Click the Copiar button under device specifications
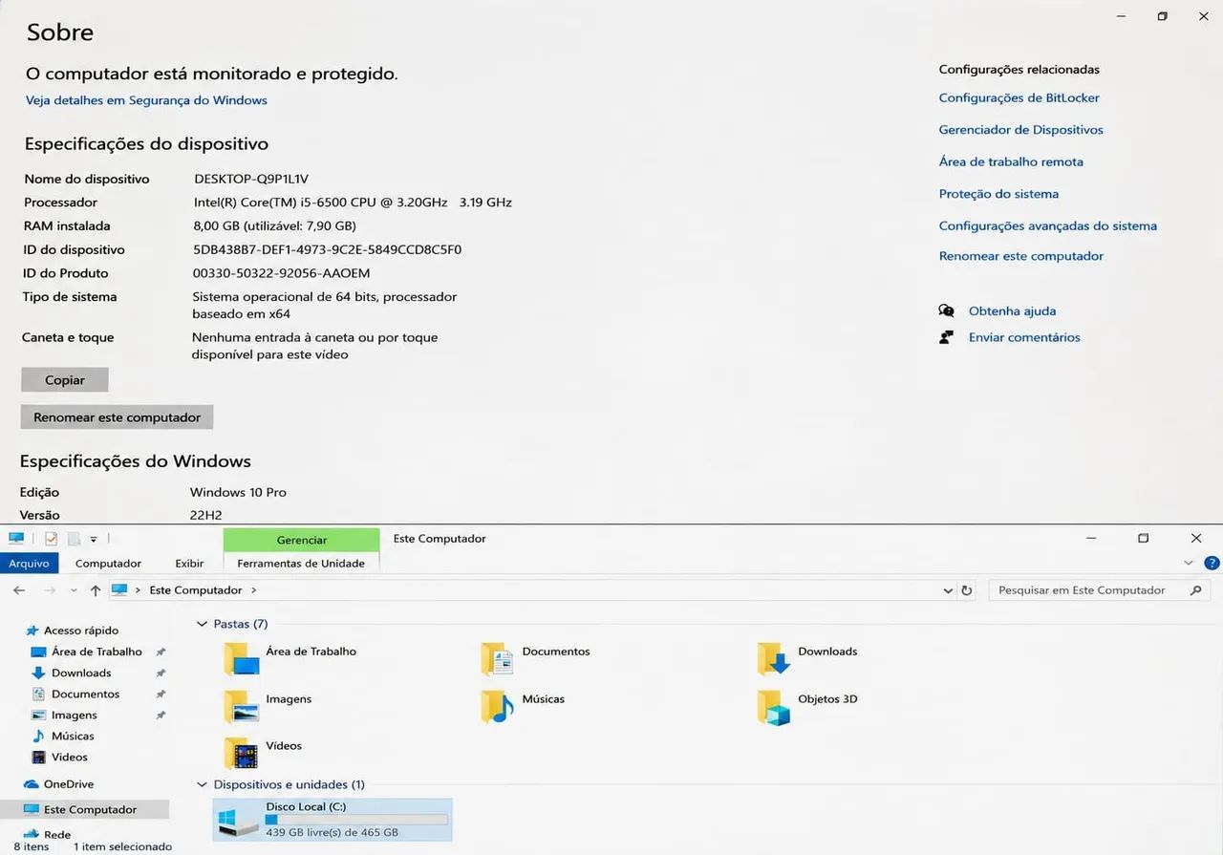Image resolution: width=1223 pixels, height=855 pixels. 65,380
